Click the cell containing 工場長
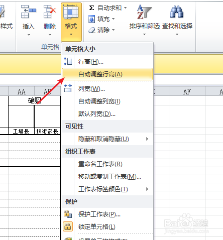 (x=21, y=131)
